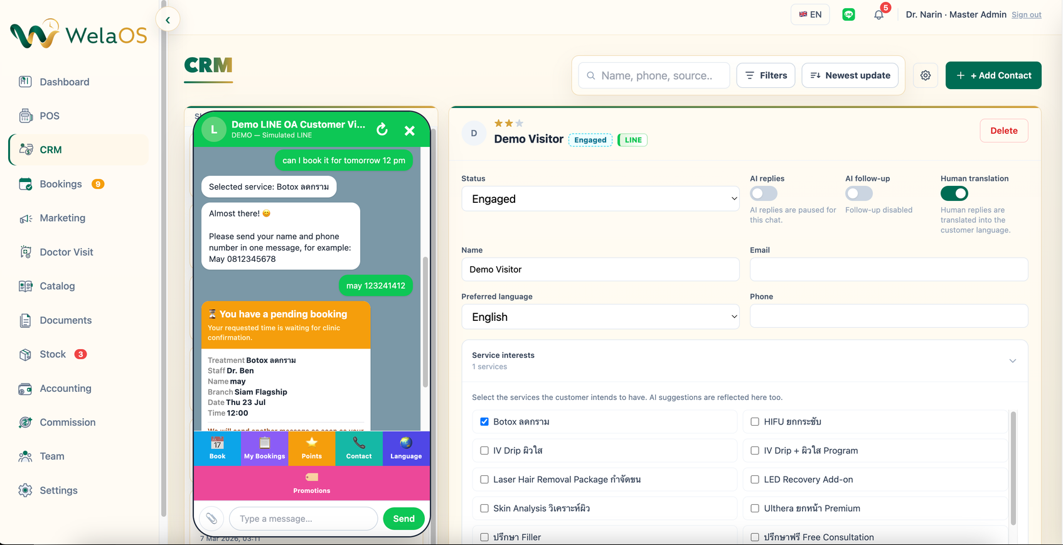The image size is (1063, 545).
Task: Click the CRM sidebar icon
Action: [x=25, y=149]
